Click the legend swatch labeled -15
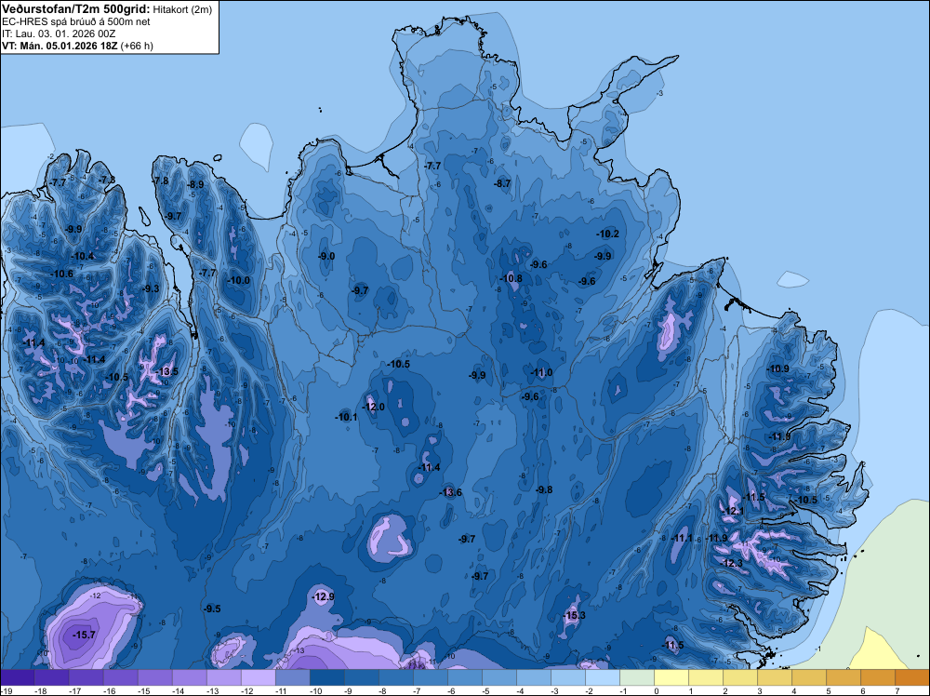Image resolution: width=930 pixels, height=696 pixels. click(x=154, y=677)
